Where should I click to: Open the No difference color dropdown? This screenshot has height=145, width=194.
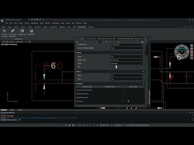pos(127,44)
